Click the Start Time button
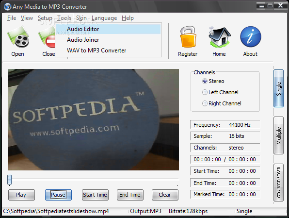The image size is (289, 218). point(95,195)
